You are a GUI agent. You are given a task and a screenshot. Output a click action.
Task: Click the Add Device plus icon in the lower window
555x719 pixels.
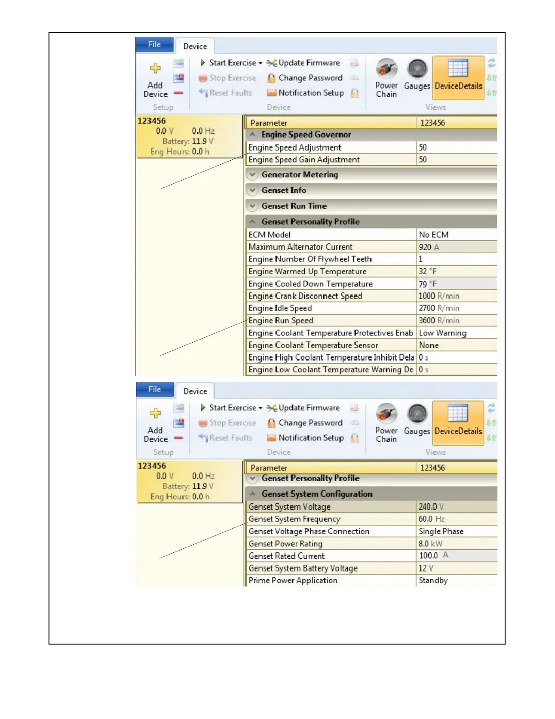point(155,413)
